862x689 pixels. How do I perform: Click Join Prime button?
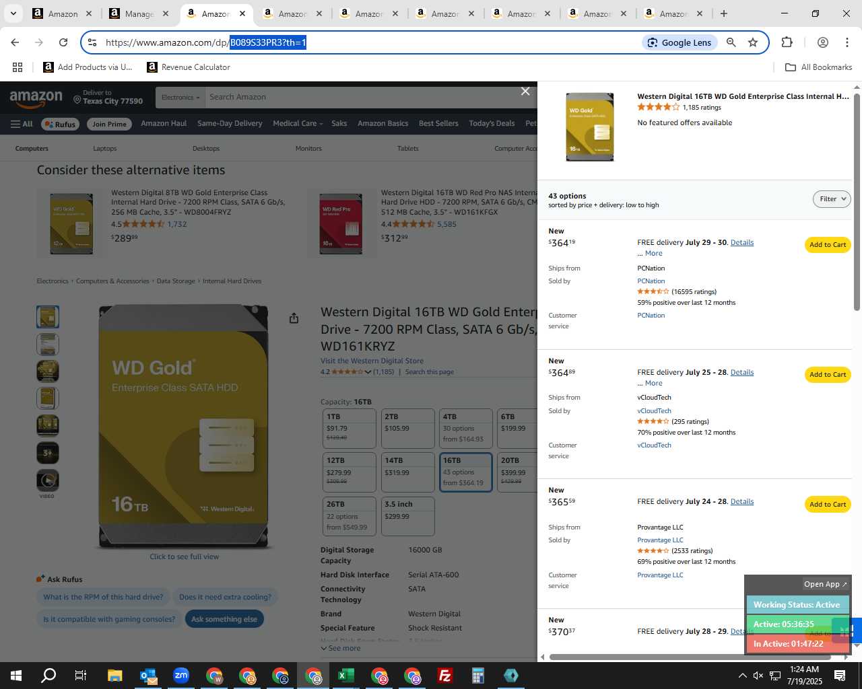[x=109, y=124]
